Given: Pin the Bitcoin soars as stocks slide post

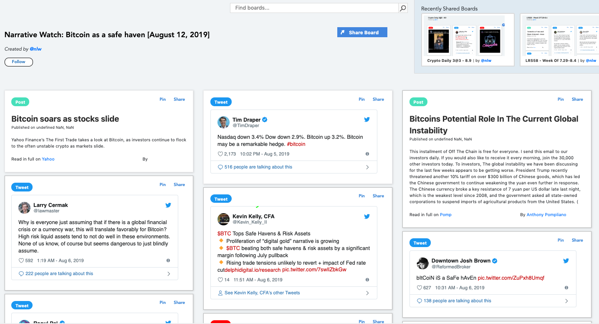Looking at the screenshot, I should point(163,99).
